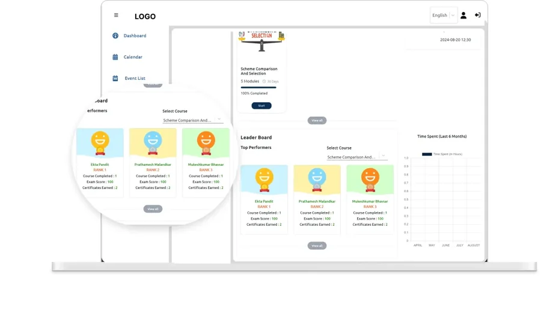Click the Dashboard sidebar icon
The width and height of the screenshot is (541, 334).
[x=115, y=35]
